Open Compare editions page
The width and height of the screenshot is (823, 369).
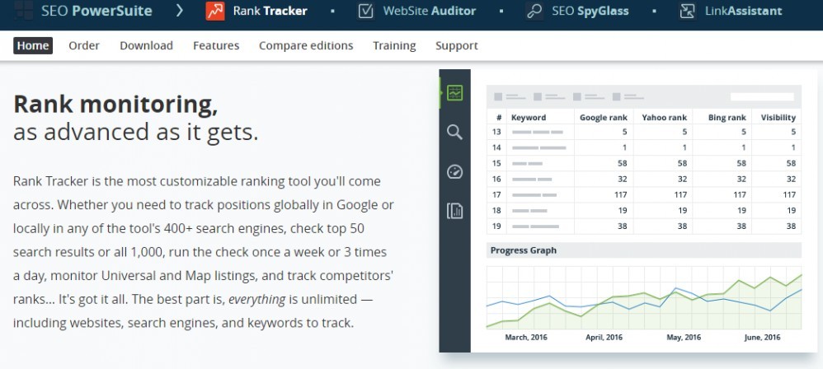(306, 45)
